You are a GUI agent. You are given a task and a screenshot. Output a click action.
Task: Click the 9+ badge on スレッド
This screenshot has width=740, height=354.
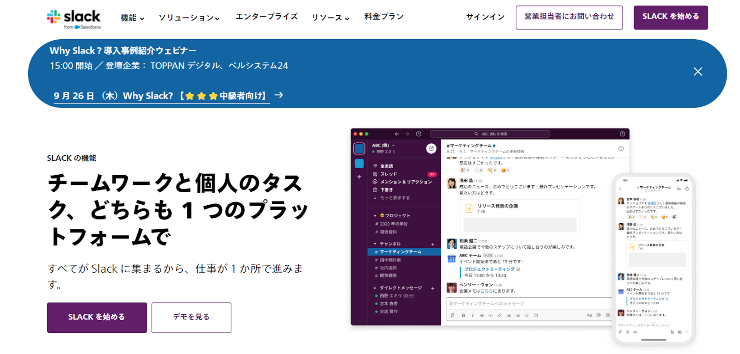[x=432, y=174]
